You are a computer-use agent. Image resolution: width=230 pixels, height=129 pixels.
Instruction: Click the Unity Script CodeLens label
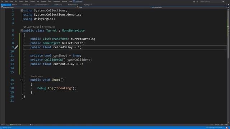click(x=33, y=27)
